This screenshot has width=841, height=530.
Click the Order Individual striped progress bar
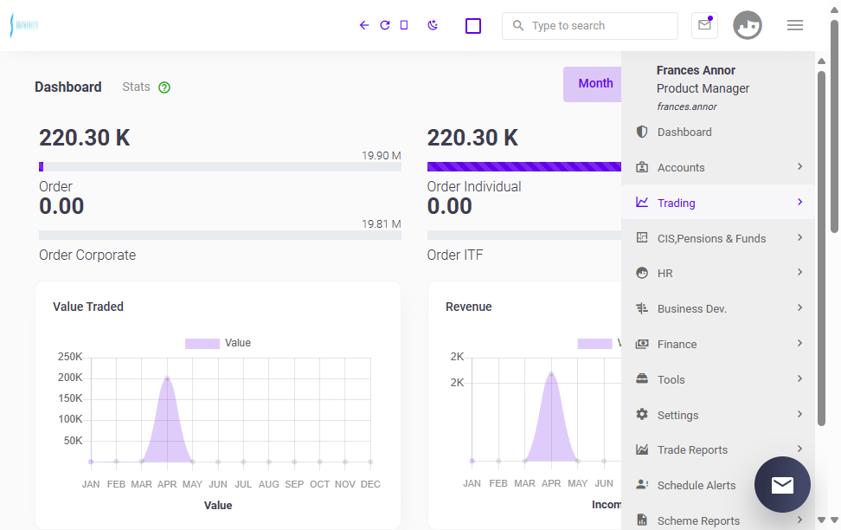[x=524, y=167]
